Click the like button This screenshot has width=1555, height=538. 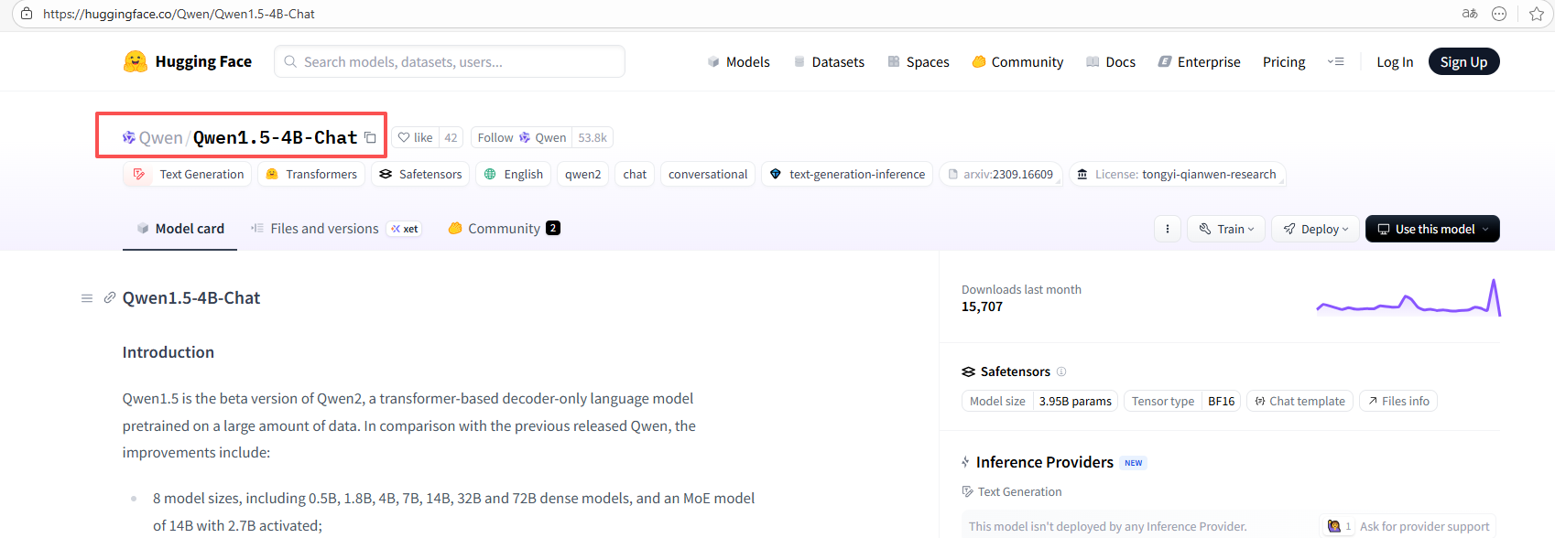pyautogui.click(x=416, y=138)
